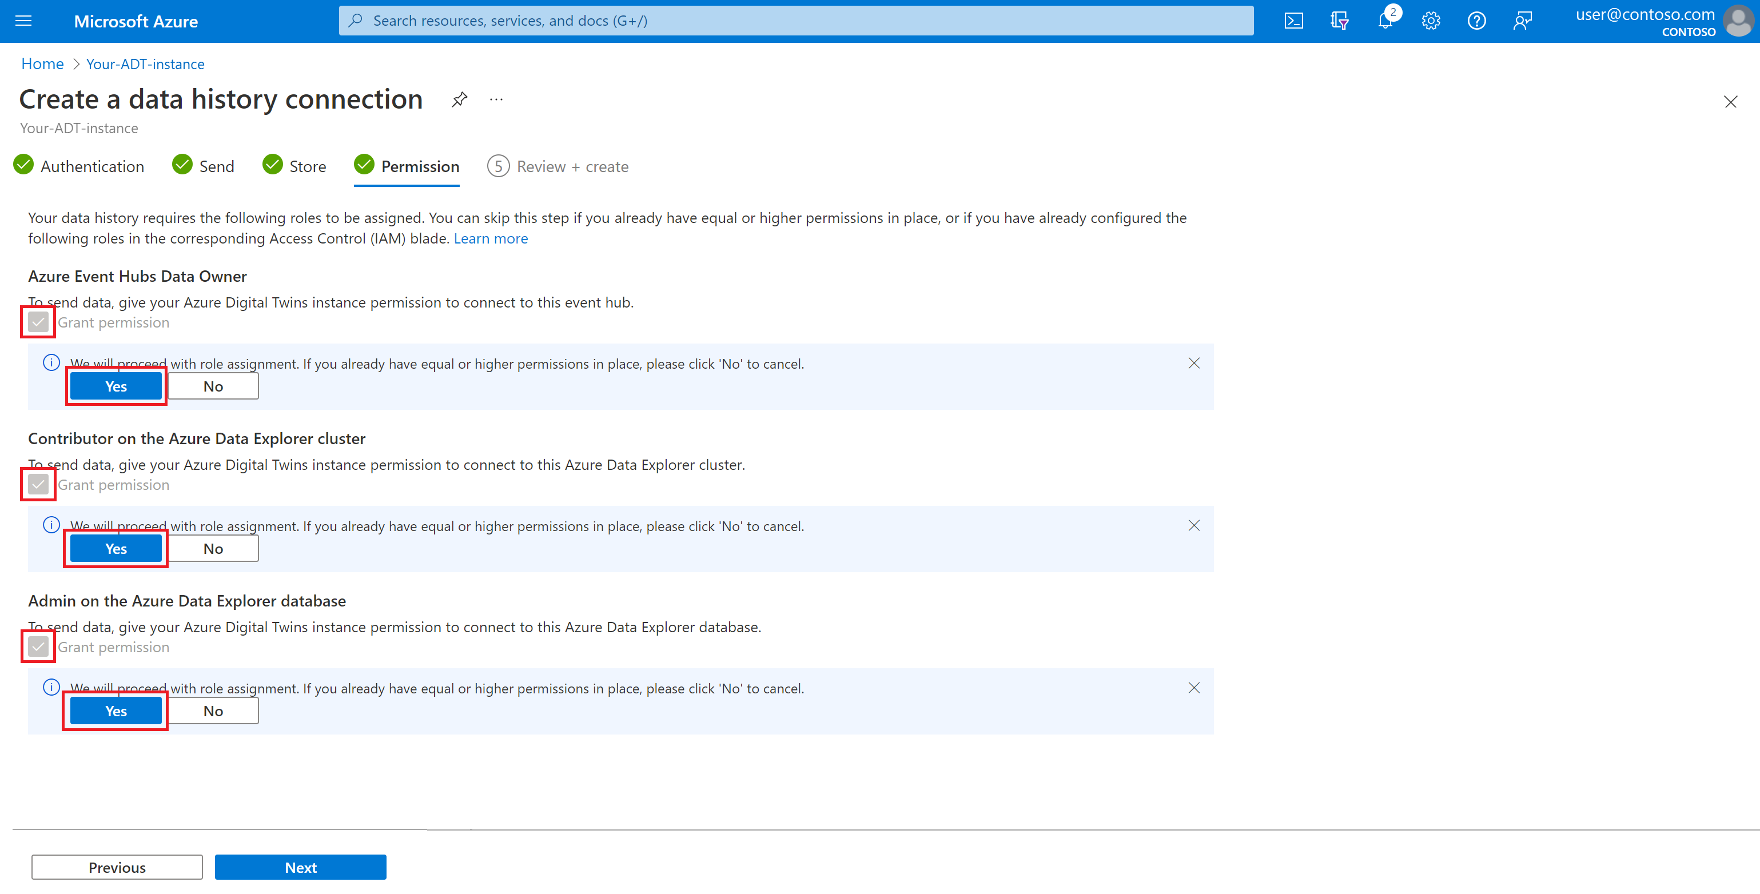
Task: Click Yes for Event Hubs role assignment
Action: [x=116, y=386]
